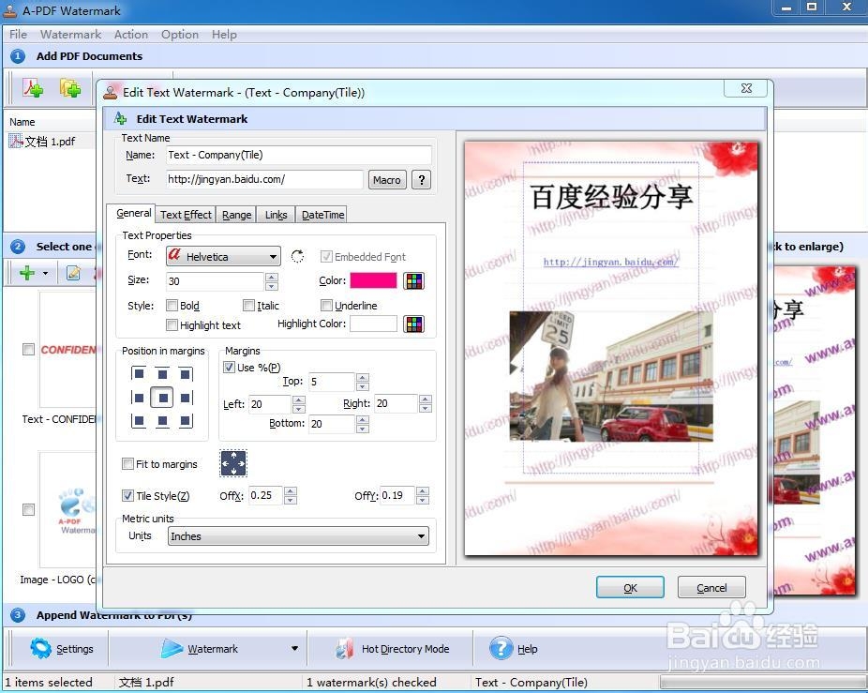Check the Text - CONFIDENTIAL watermark checkbox

(x=28, y=349)
